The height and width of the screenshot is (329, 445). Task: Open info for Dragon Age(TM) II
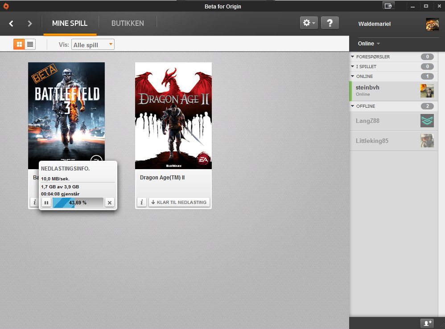[x=142, y=202]
